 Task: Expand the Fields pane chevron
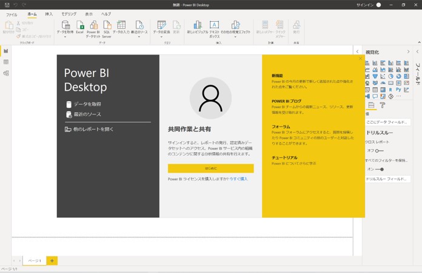tap(417, 52)
